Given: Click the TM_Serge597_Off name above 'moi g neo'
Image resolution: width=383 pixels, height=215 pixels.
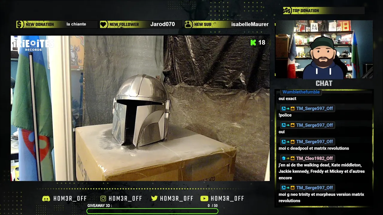Looking at the screenshot, I should click(314, 188).
